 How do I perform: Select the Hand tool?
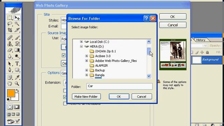coord(10,83)
